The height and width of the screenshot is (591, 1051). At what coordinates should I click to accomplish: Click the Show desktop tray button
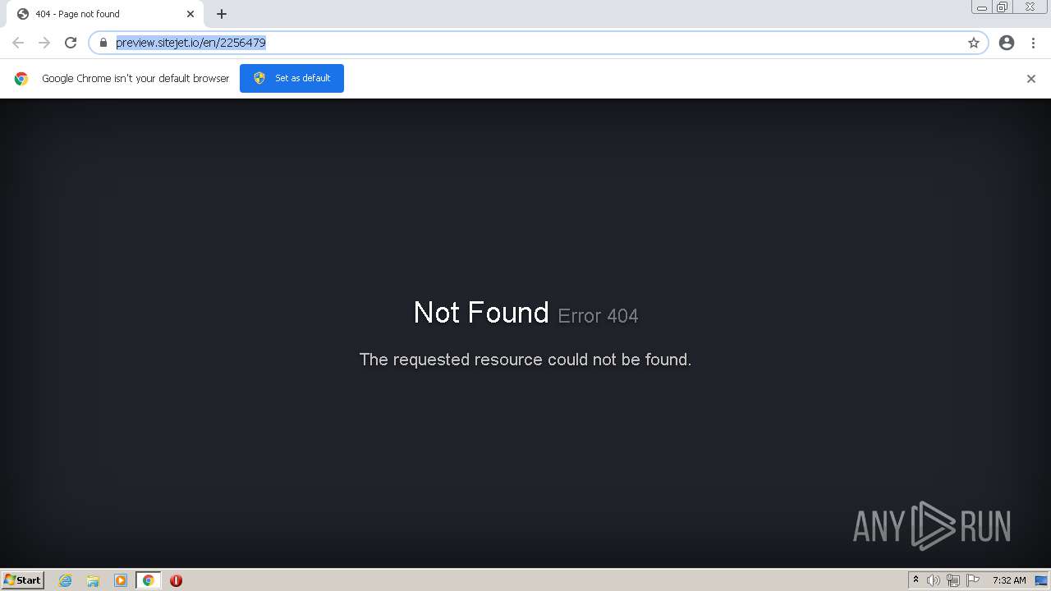(x=1041, y=580)
